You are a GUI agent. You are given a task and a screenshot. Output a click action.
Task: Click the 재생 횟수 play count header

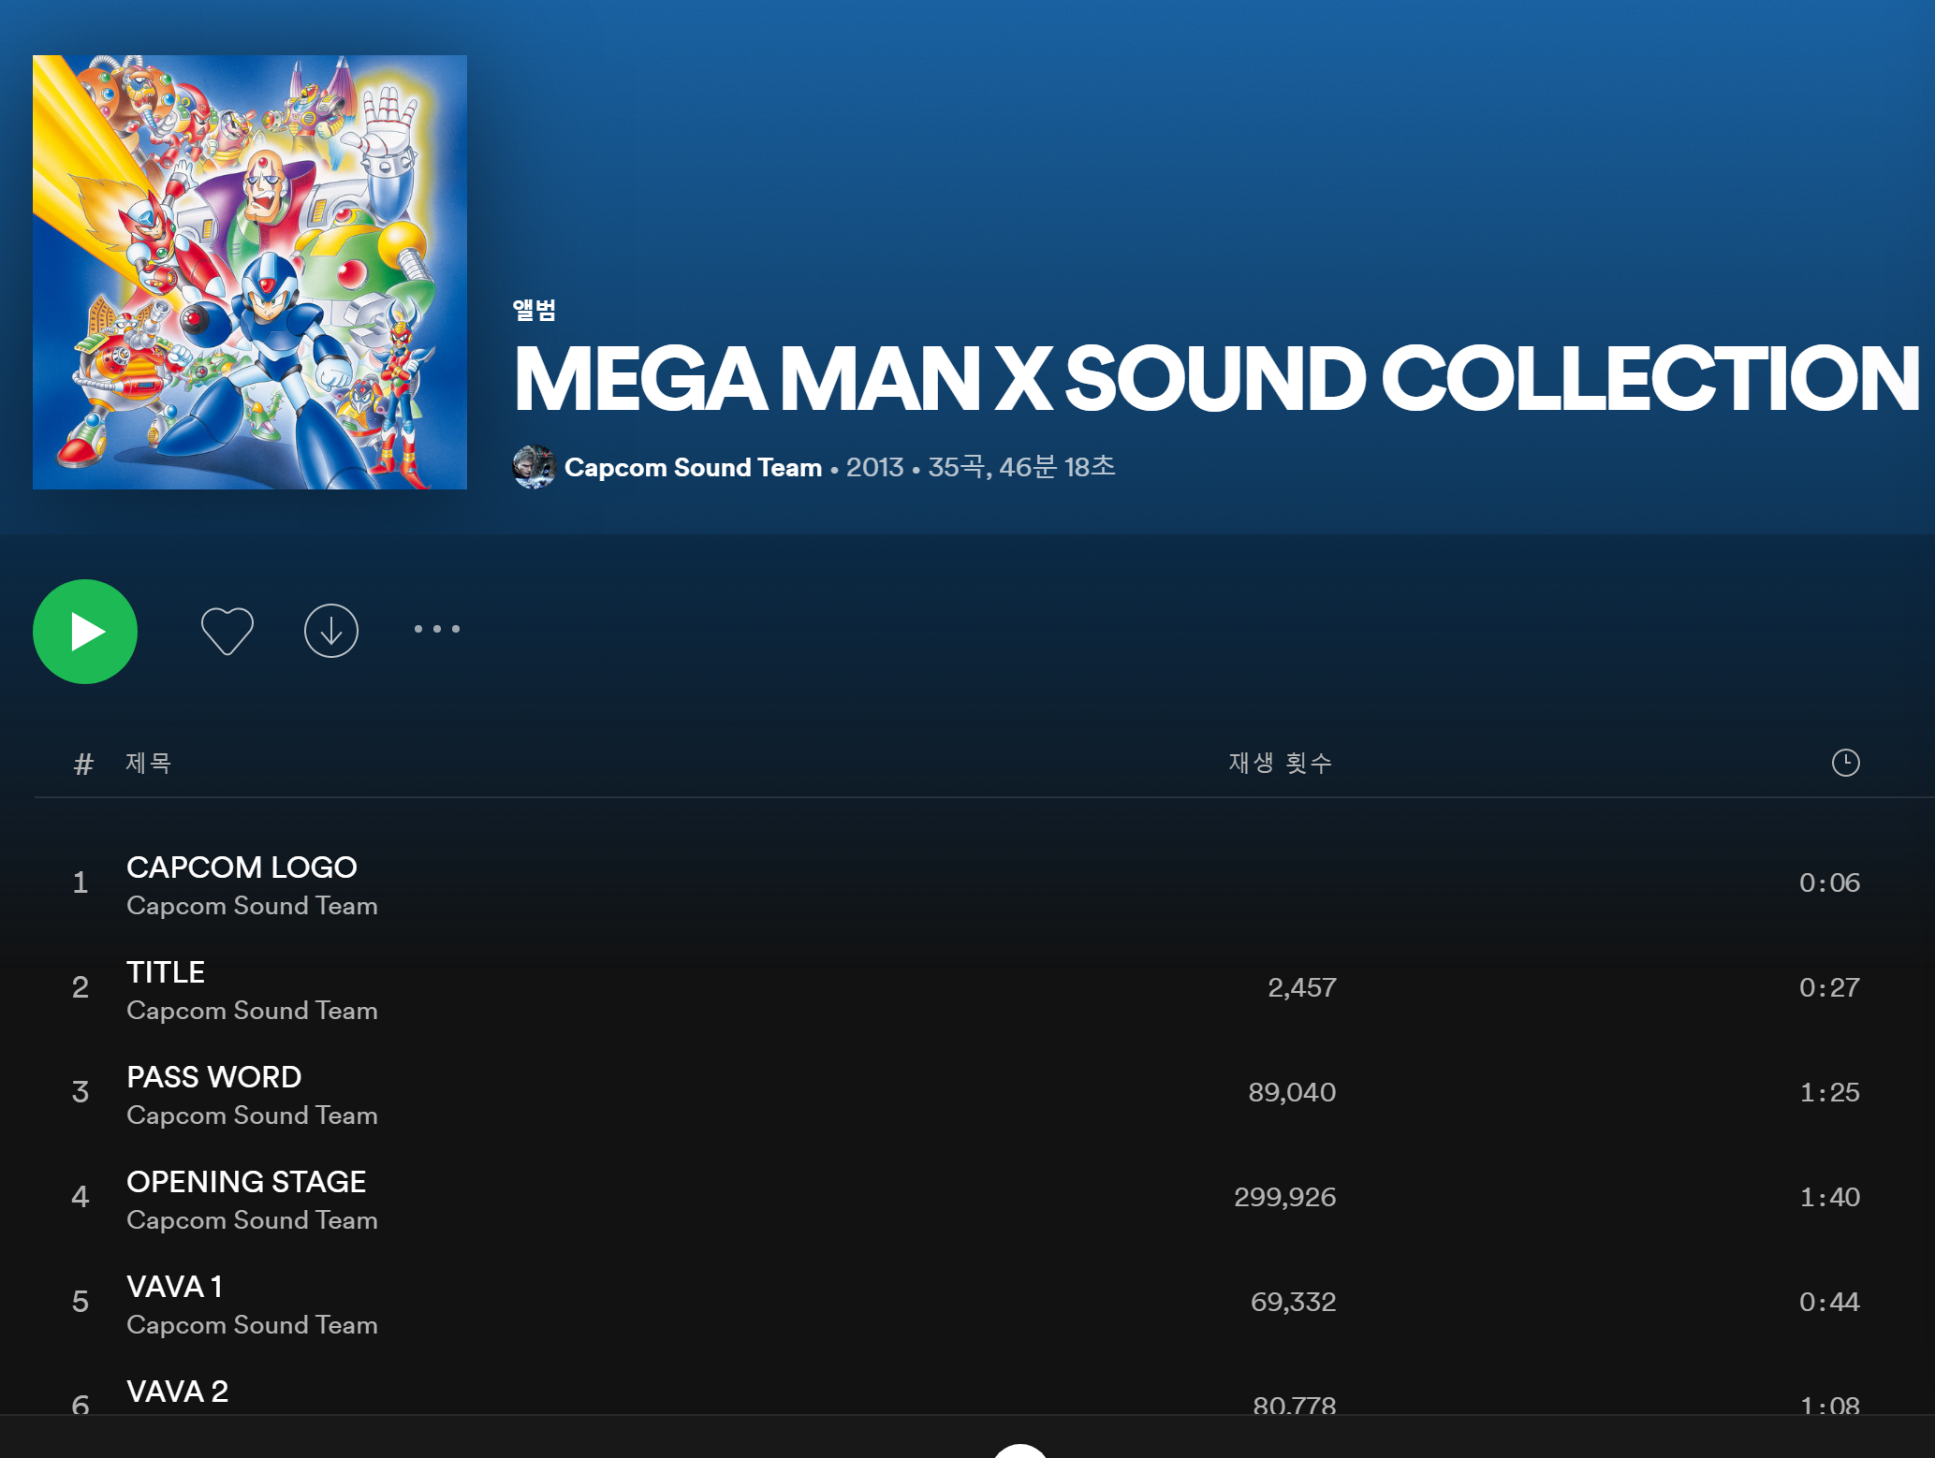[1280, 763]
